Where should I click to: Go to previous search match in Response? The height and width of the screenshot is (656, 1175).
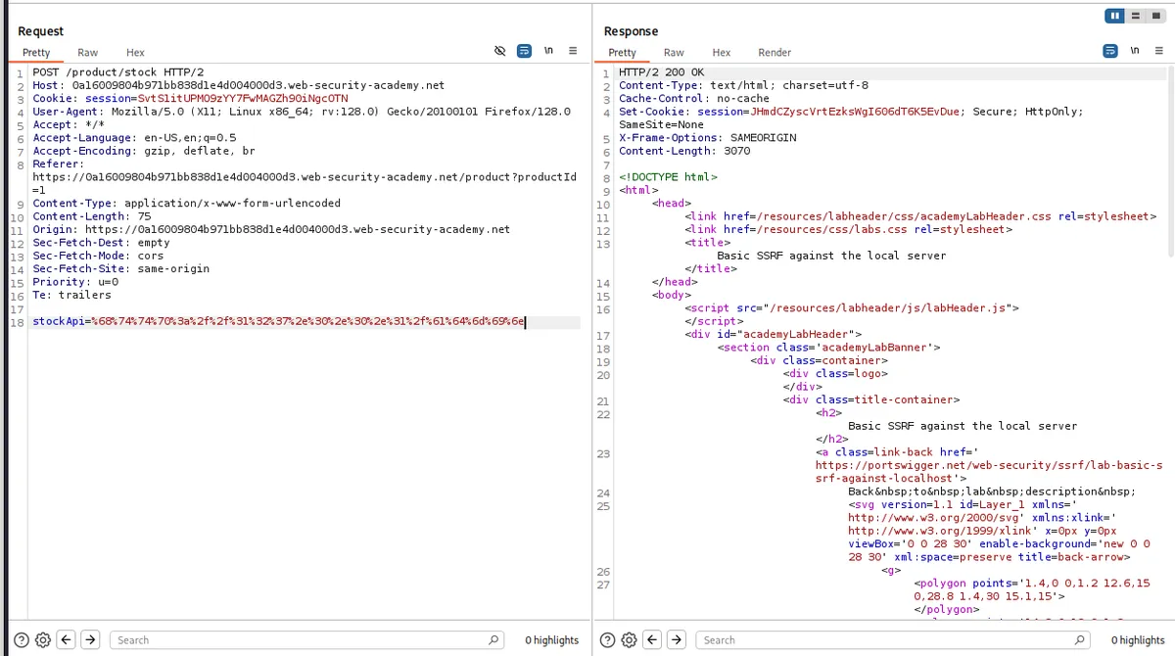click(x=652, y=639)
